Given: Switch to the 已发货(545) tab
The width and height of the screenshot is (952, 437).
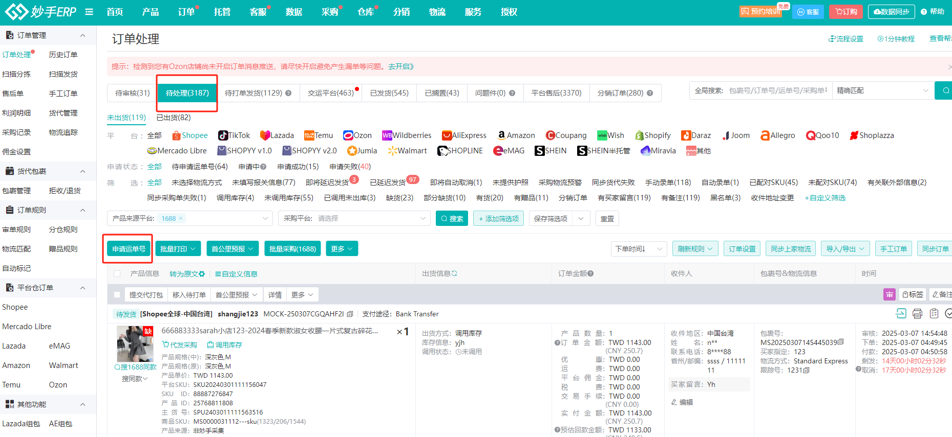Looking at the screenshot, I should pyautogui.click(x=389, y=93).
